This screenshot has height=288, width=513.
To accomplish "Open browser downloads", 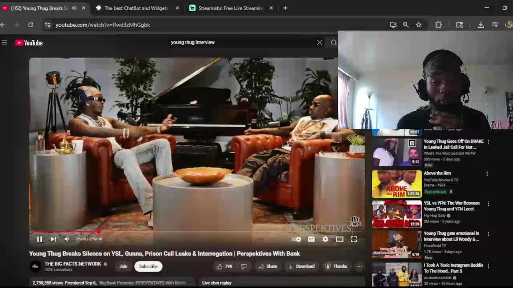I will tap(481, 25).
